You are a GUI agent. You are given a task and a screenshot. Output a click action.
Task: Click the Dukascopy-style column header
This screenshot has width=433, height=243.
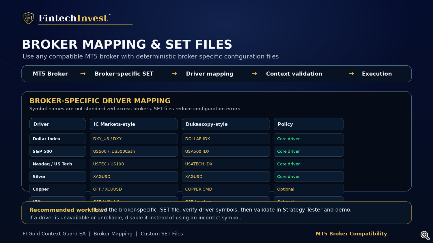point(226,124)
